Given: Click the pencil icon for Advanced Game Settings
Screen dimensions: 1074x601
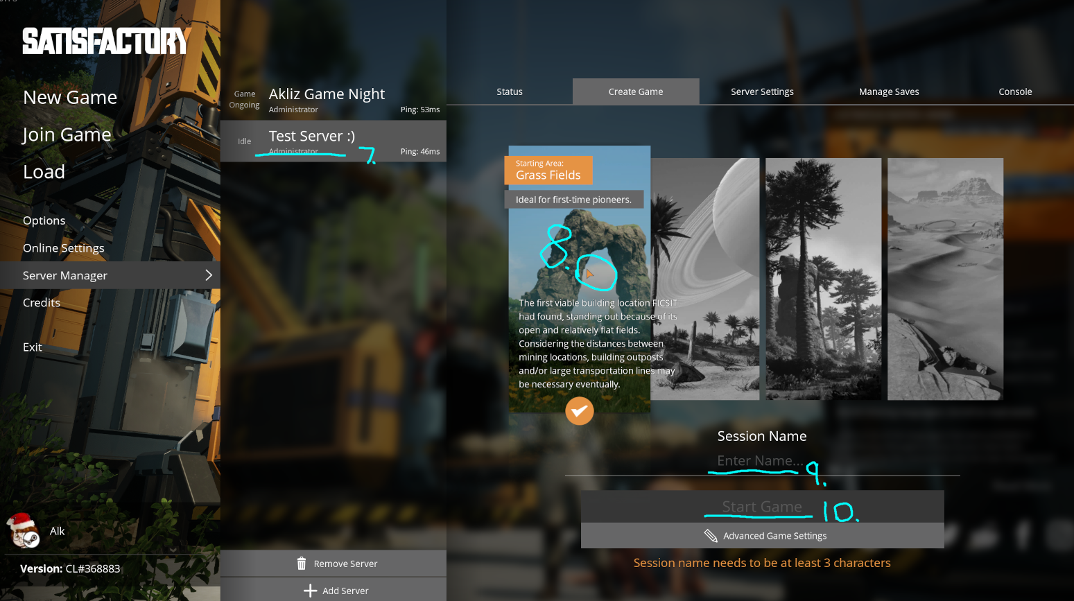Looking at the screenshot, I should [x=711, y=536].
